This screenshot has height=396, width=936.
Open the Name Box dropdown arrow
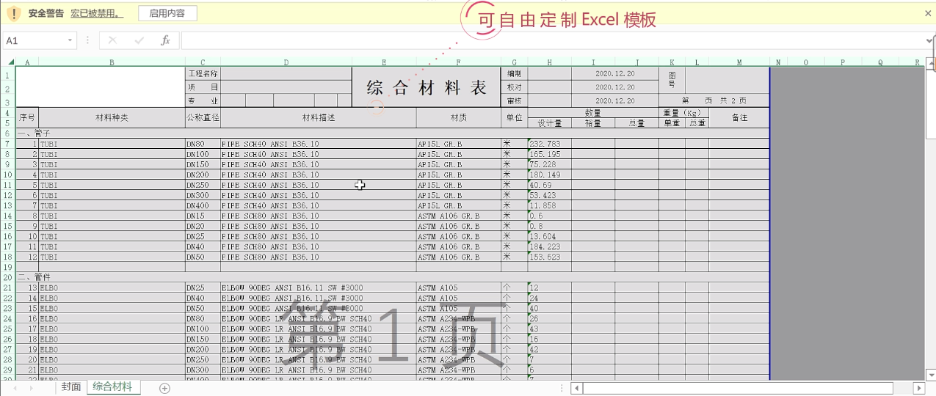[x=71, y=40]
